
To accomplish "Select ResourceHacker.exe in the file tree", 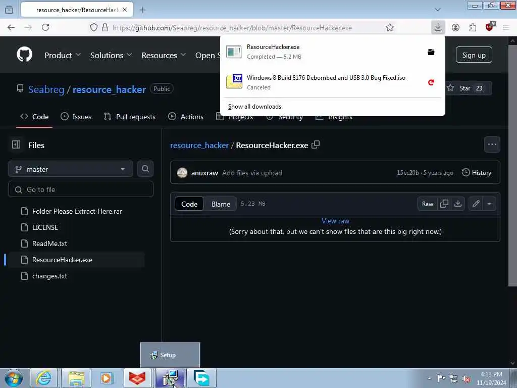I will point(76,260).
